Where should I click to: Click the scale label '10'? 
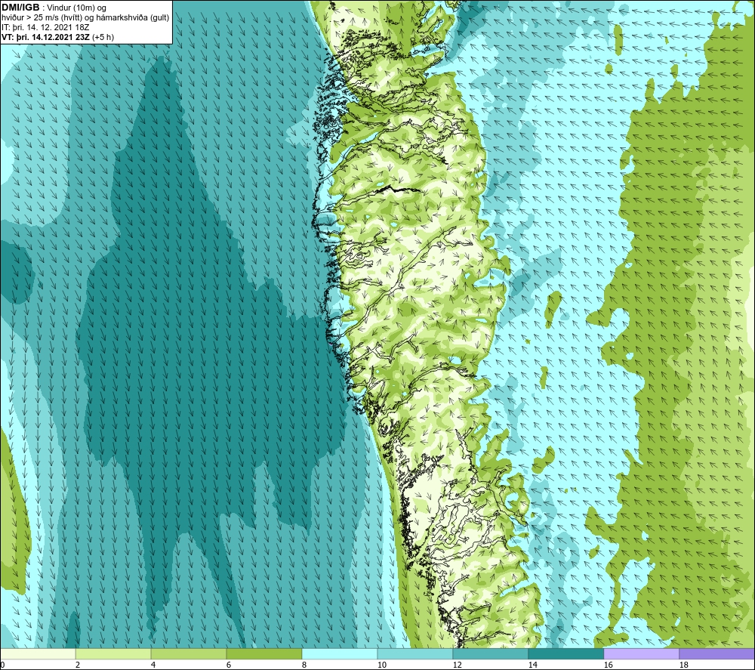point(382,665)
